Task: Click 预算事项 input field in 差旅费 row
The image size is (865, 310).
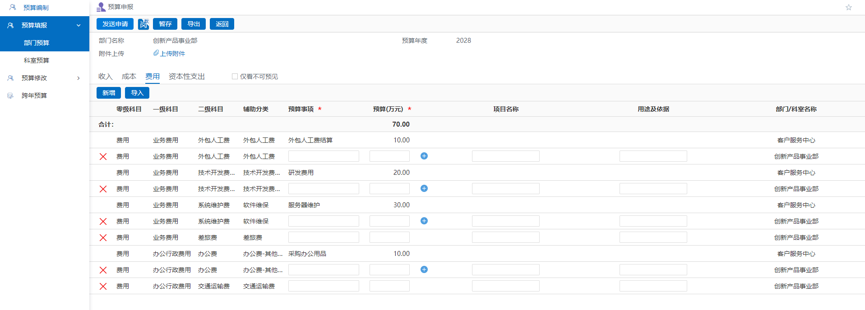Action: point(324,237)
